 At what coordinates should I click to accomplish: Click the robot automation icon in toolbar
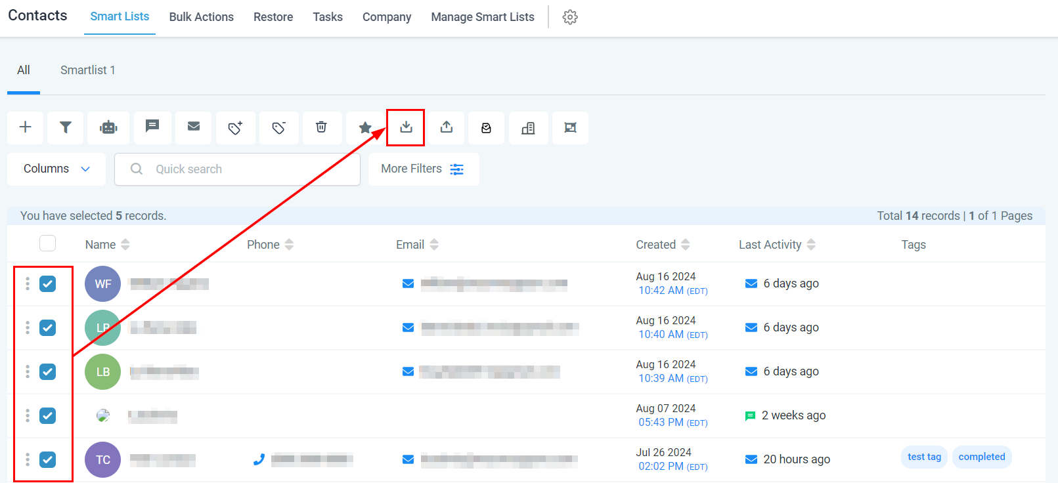pyautogui.click(x=108, y=127)
